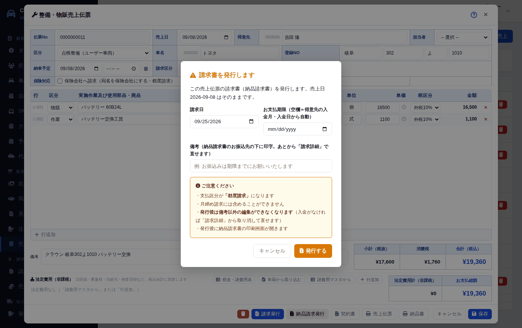Image resolution: width=522 pixels, height=328 pixels.
Task: Delete row 001 with the red x
Action: tap(486, 108)
